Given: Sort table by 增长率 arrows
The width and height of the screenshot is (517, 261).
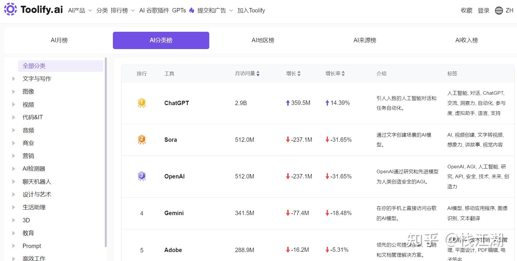Looking at the screenshot, I should coord(343,74).
